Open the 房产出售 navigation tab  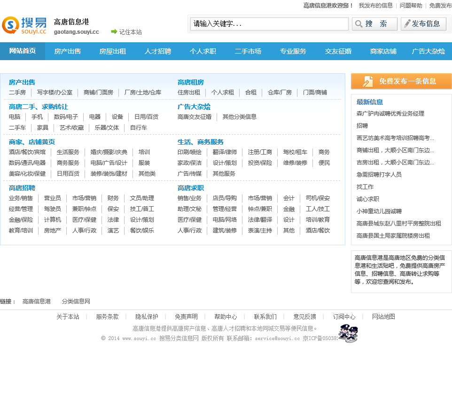68,51
